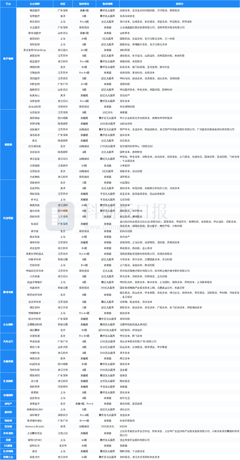The image size is (240, 460).
Task: Click company name 天辰生物
Action: tap(35, 56)
